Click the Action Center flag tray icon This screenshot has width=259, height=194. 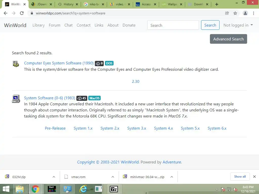point(223,189)
